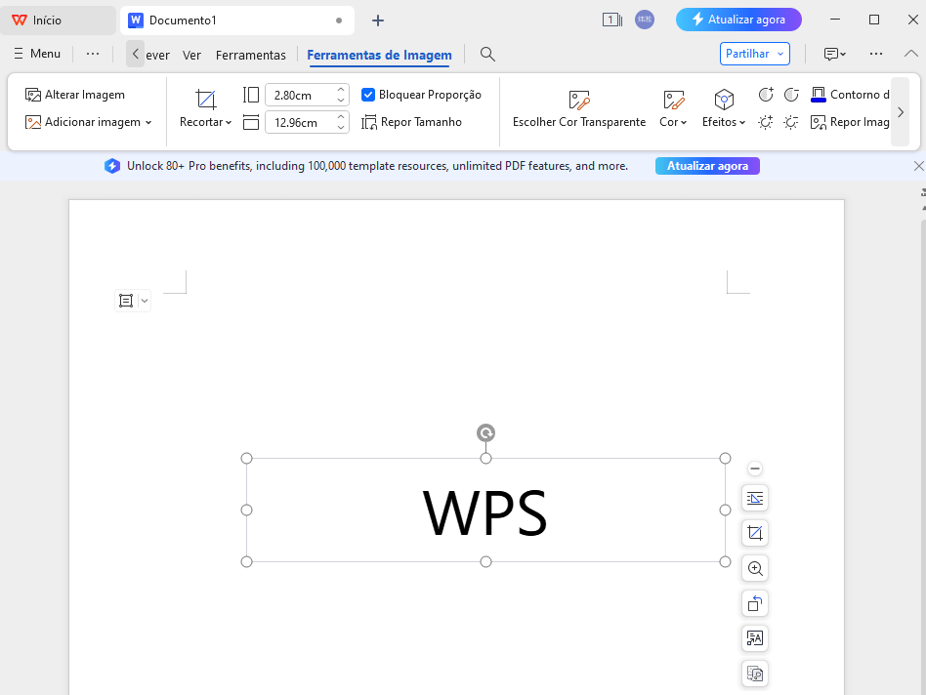Decrease brightness sun icon

(x=791, y=122)
